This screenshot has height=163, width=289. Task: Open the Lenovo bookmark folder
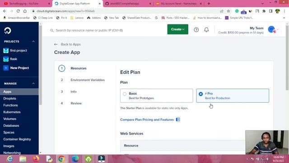point(77,18)
